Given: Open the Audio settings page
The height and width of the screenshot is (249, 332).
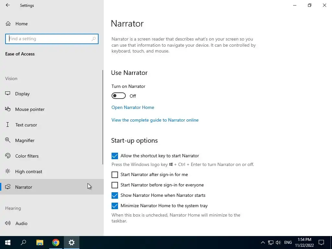Looking at the screenshot, I should pyautogui.click(x=52, y=223).
